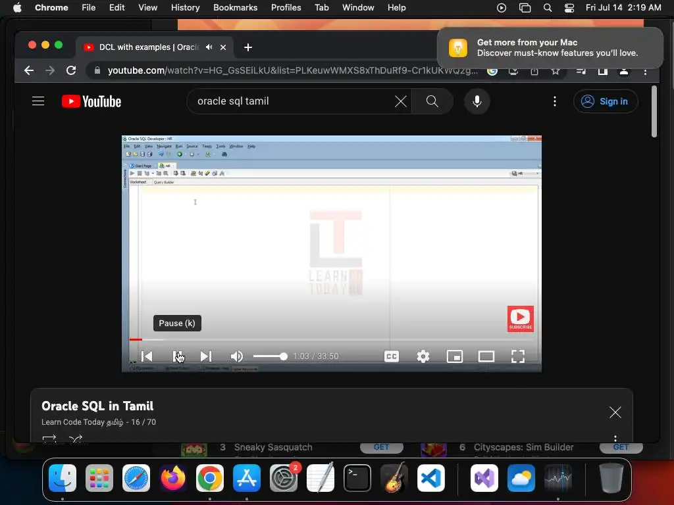This screenshot has height=505, width=674.
Task: Close the DCL with examples tab
Action: click(x=223, y=47)
